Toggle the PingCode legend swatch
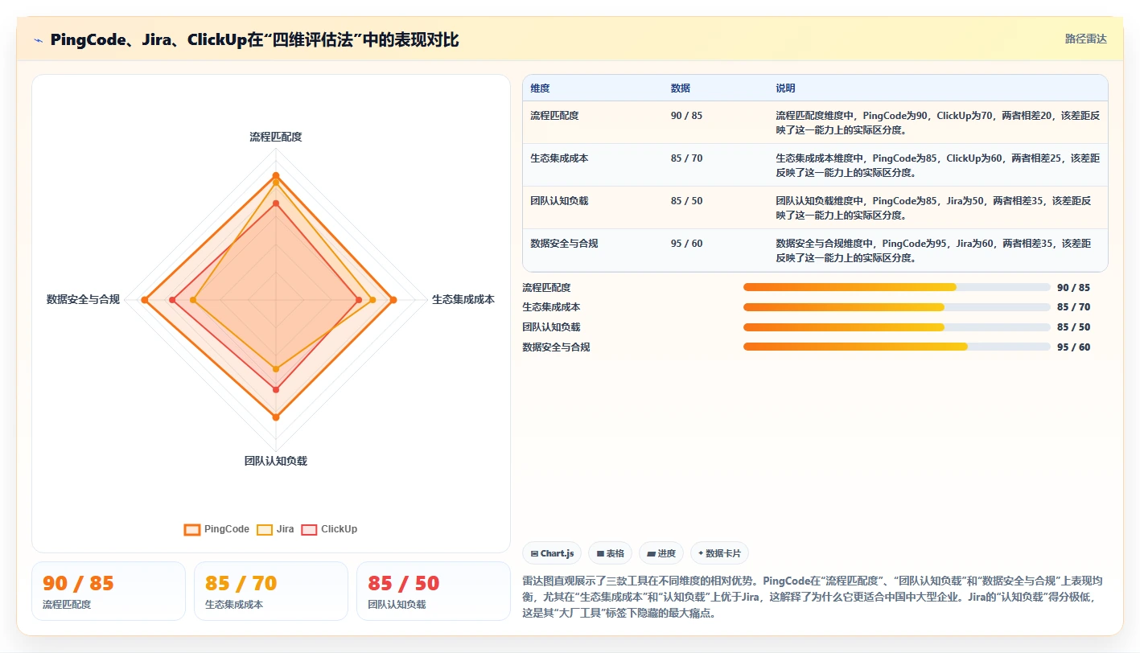Image resolution: width=1140 pixels, height=653 pixels. [192, 529]
